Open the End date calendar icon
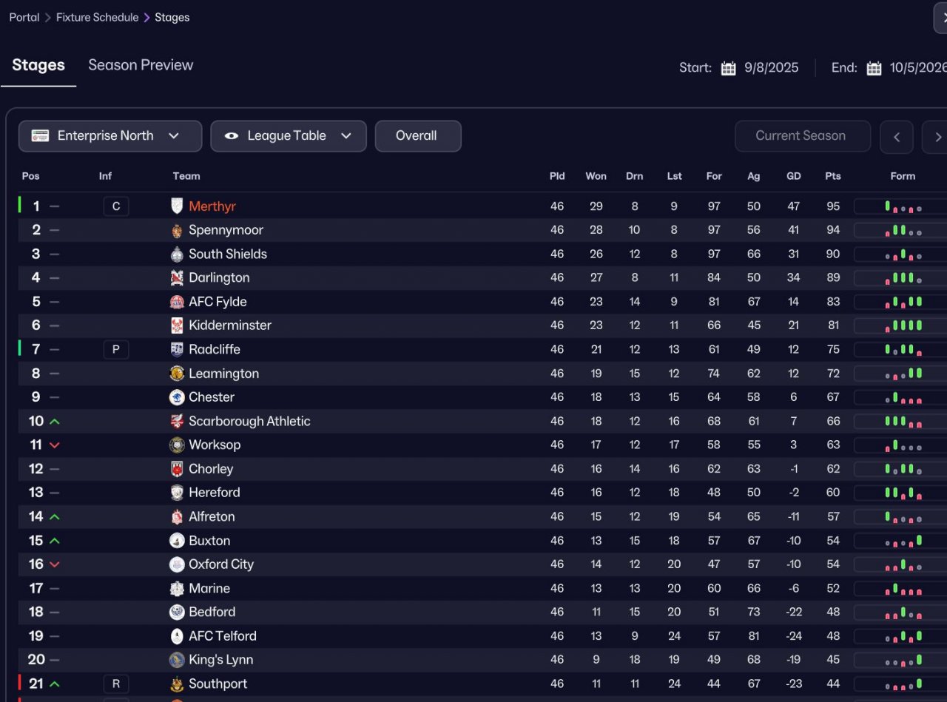 tap(874, 68)
